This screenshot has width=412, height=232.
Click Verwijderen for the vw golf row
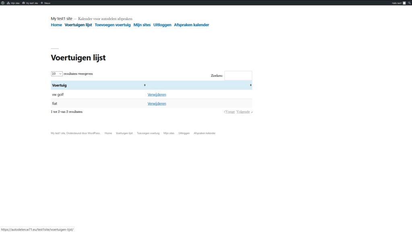[157, 95]
